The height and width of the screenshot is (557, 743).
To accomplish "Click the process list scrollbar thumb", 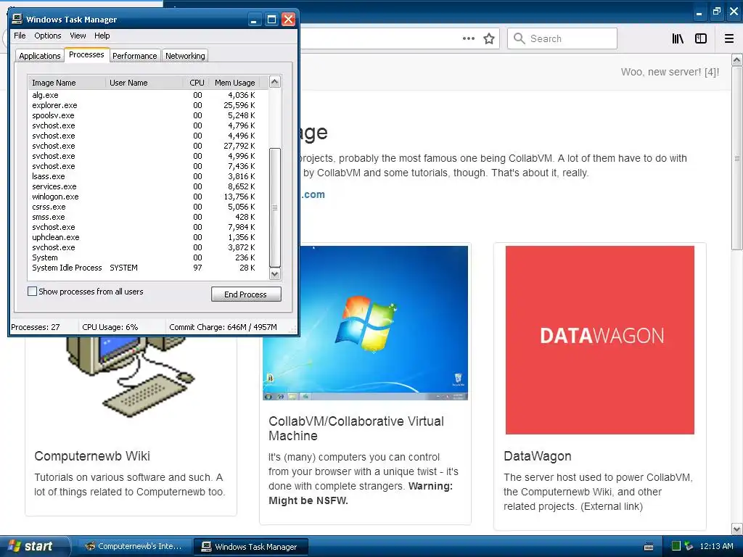I will 275,207.
